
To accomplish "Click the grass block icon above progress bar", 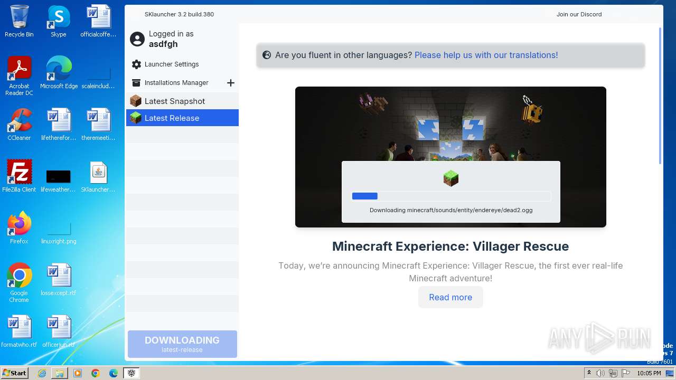I will [x=450, y=178].
